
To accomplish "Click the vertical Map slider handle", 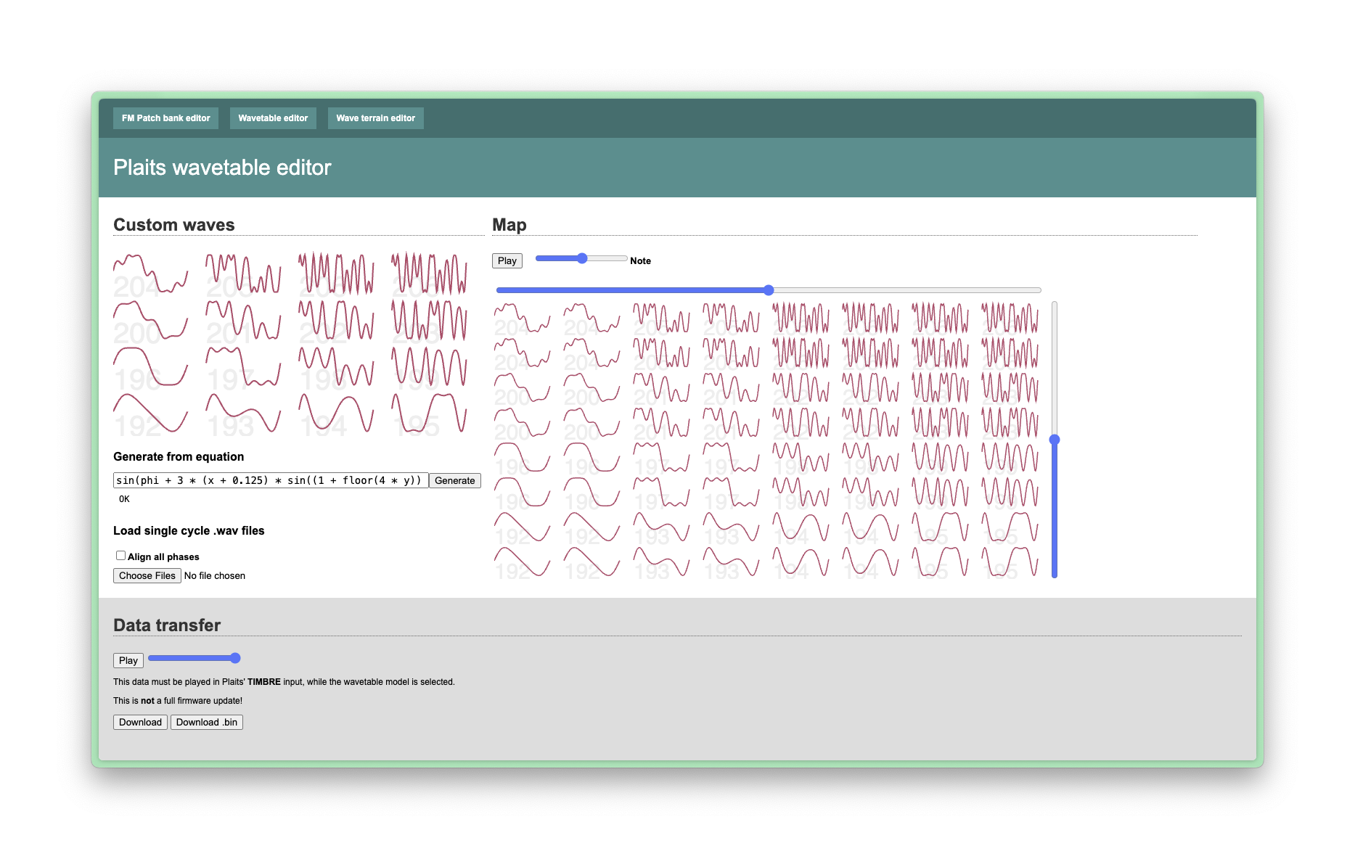I will pyautogui.click(x=1055, y=440).
